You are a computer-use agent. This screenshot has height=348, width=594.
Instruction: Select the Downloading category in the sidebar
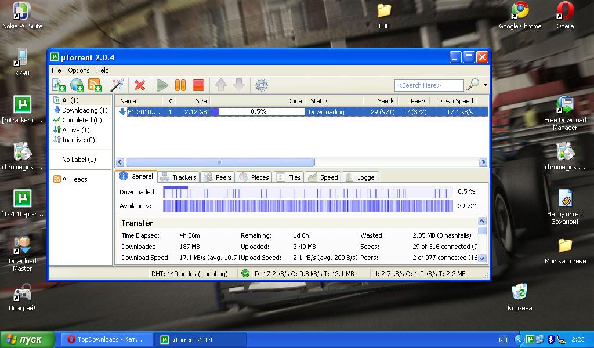click(x=84, y=110)
